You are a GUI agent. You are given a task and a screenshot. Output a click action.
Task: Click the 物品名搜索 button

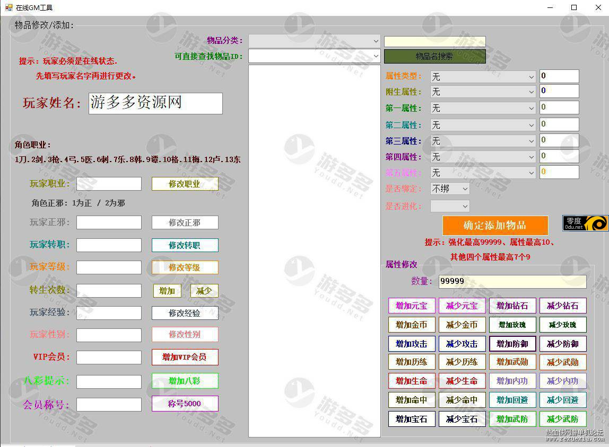(434, 56)
